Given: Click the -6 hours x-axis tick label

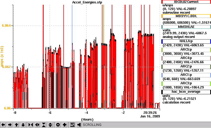Looking at the screenshot, I should 50,112.
